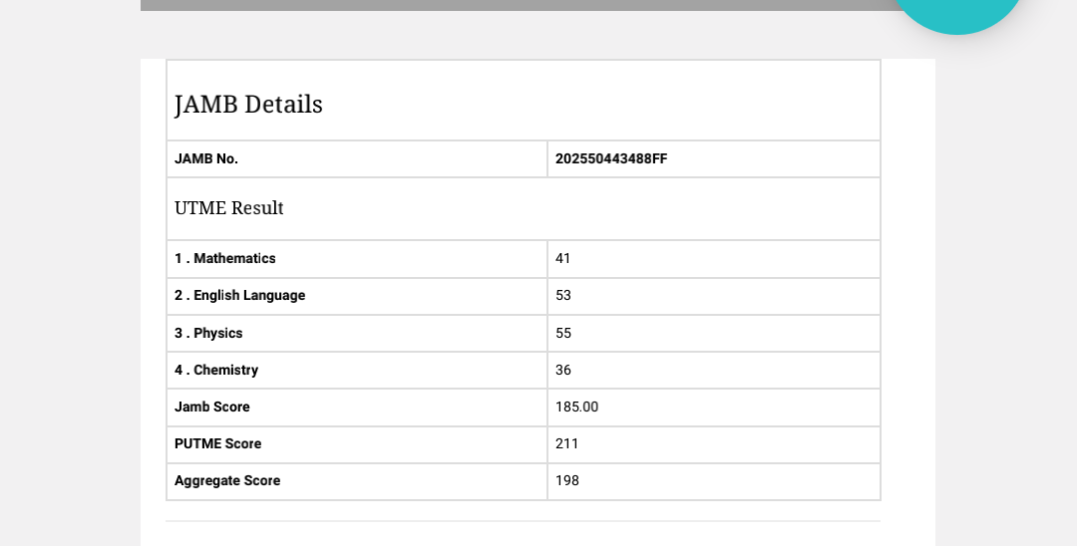
Task: Select the Physics score 55
Action: point(563,333)
